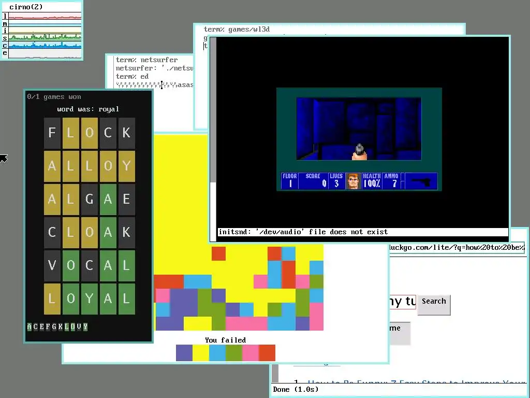This screenshot has width=530, height=398.
Task: Click letter V in the used letters row
Action: click(79, 326)
